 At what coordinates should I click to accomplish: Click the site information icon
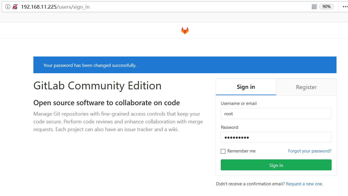pyautogui.click(x=8, y=7)
